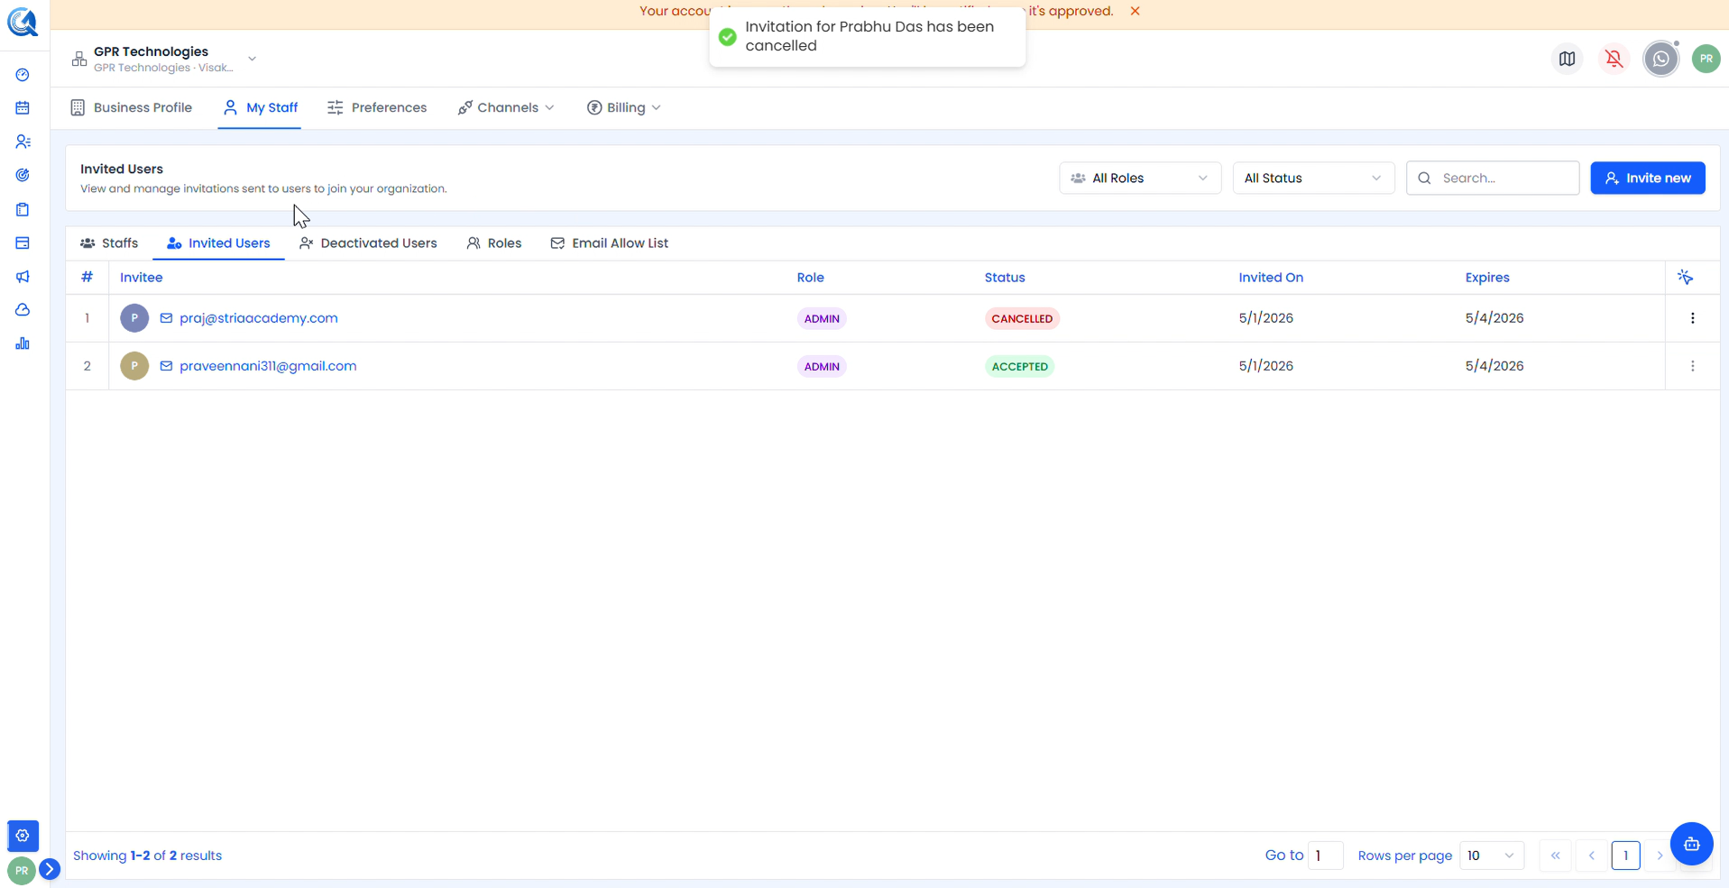Open row actions for praj@striaacademy.com
Viewport: 1729px width, 888px height.
(1693, 318)
